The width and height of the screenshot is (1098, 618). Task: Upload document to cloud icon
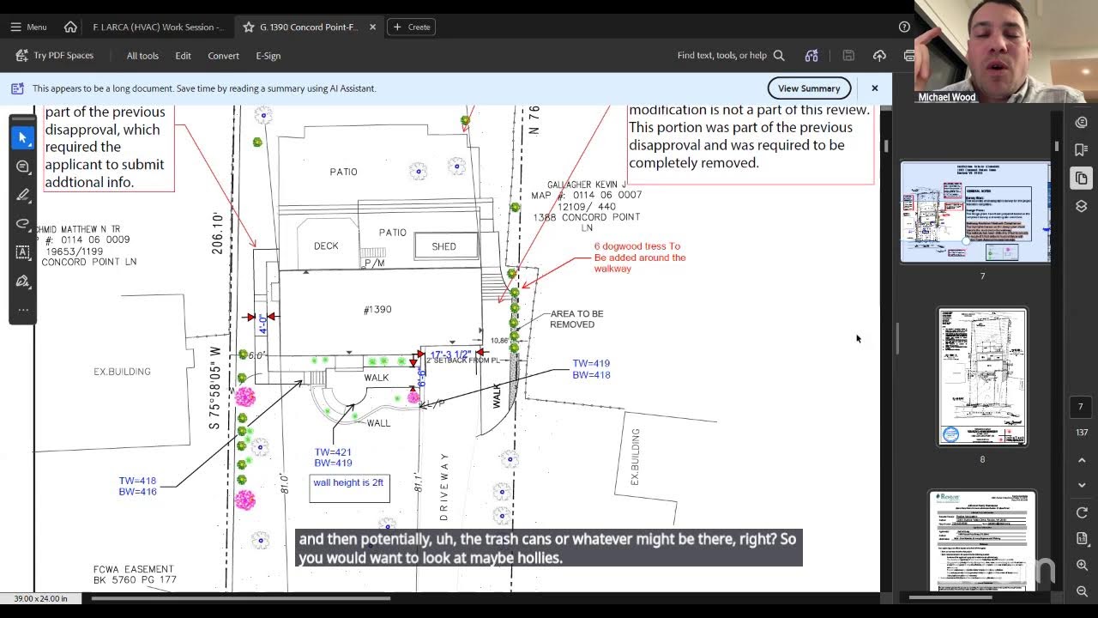879,56
